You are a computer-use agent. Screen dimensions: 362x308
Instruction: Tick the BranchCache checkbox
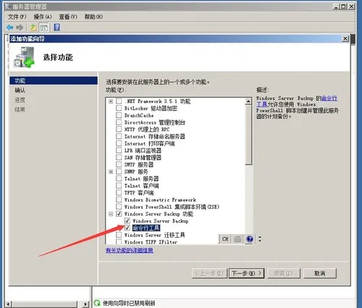coord(119,115)
